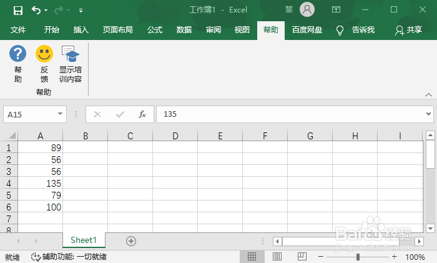Click horizontal scrollbar left arrow

pos(277,241)
